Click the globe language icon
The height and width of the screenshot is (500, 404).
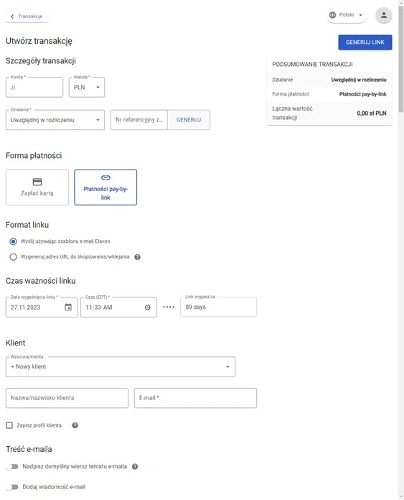coord(332,15)
